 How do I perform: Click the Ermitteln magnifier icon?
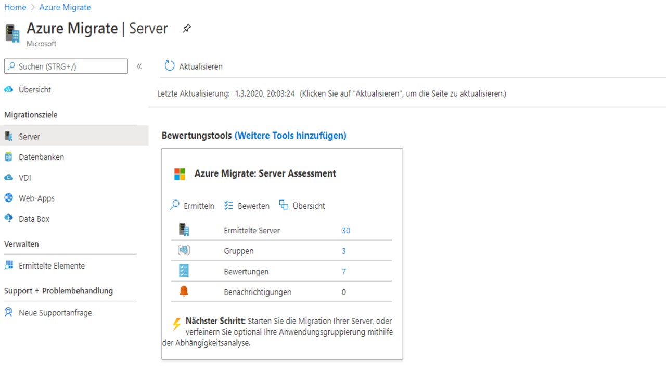pos(175,205)
